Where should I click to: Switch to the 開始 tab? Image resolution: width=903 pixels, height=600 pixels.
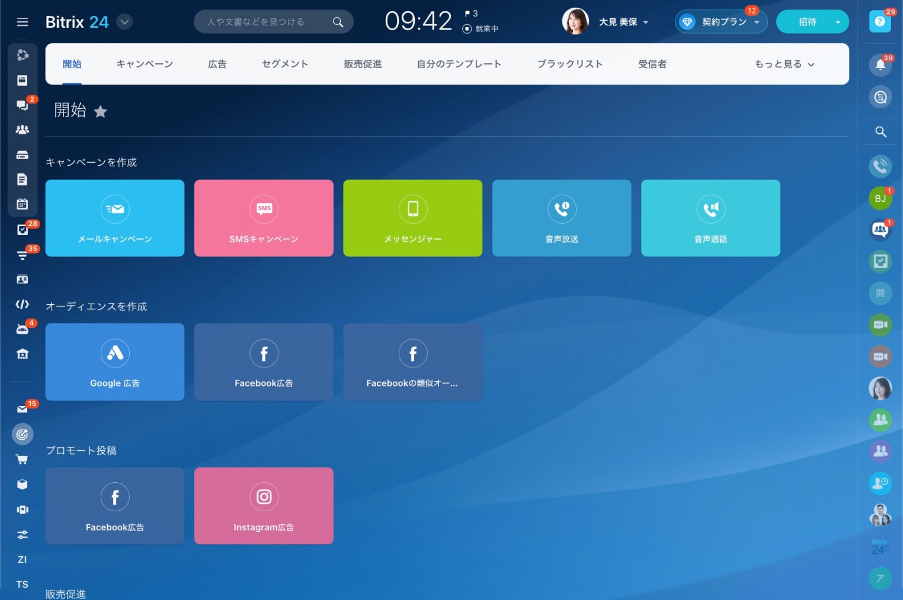pyautogui.click(x=72, y=64)
